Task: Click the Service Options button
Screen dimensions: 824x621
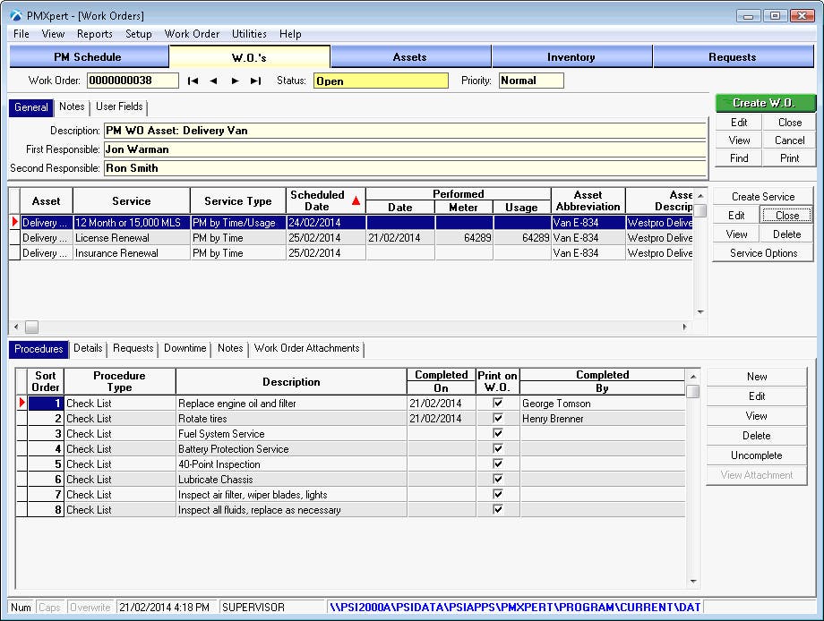Action: (x=763, y=253)
